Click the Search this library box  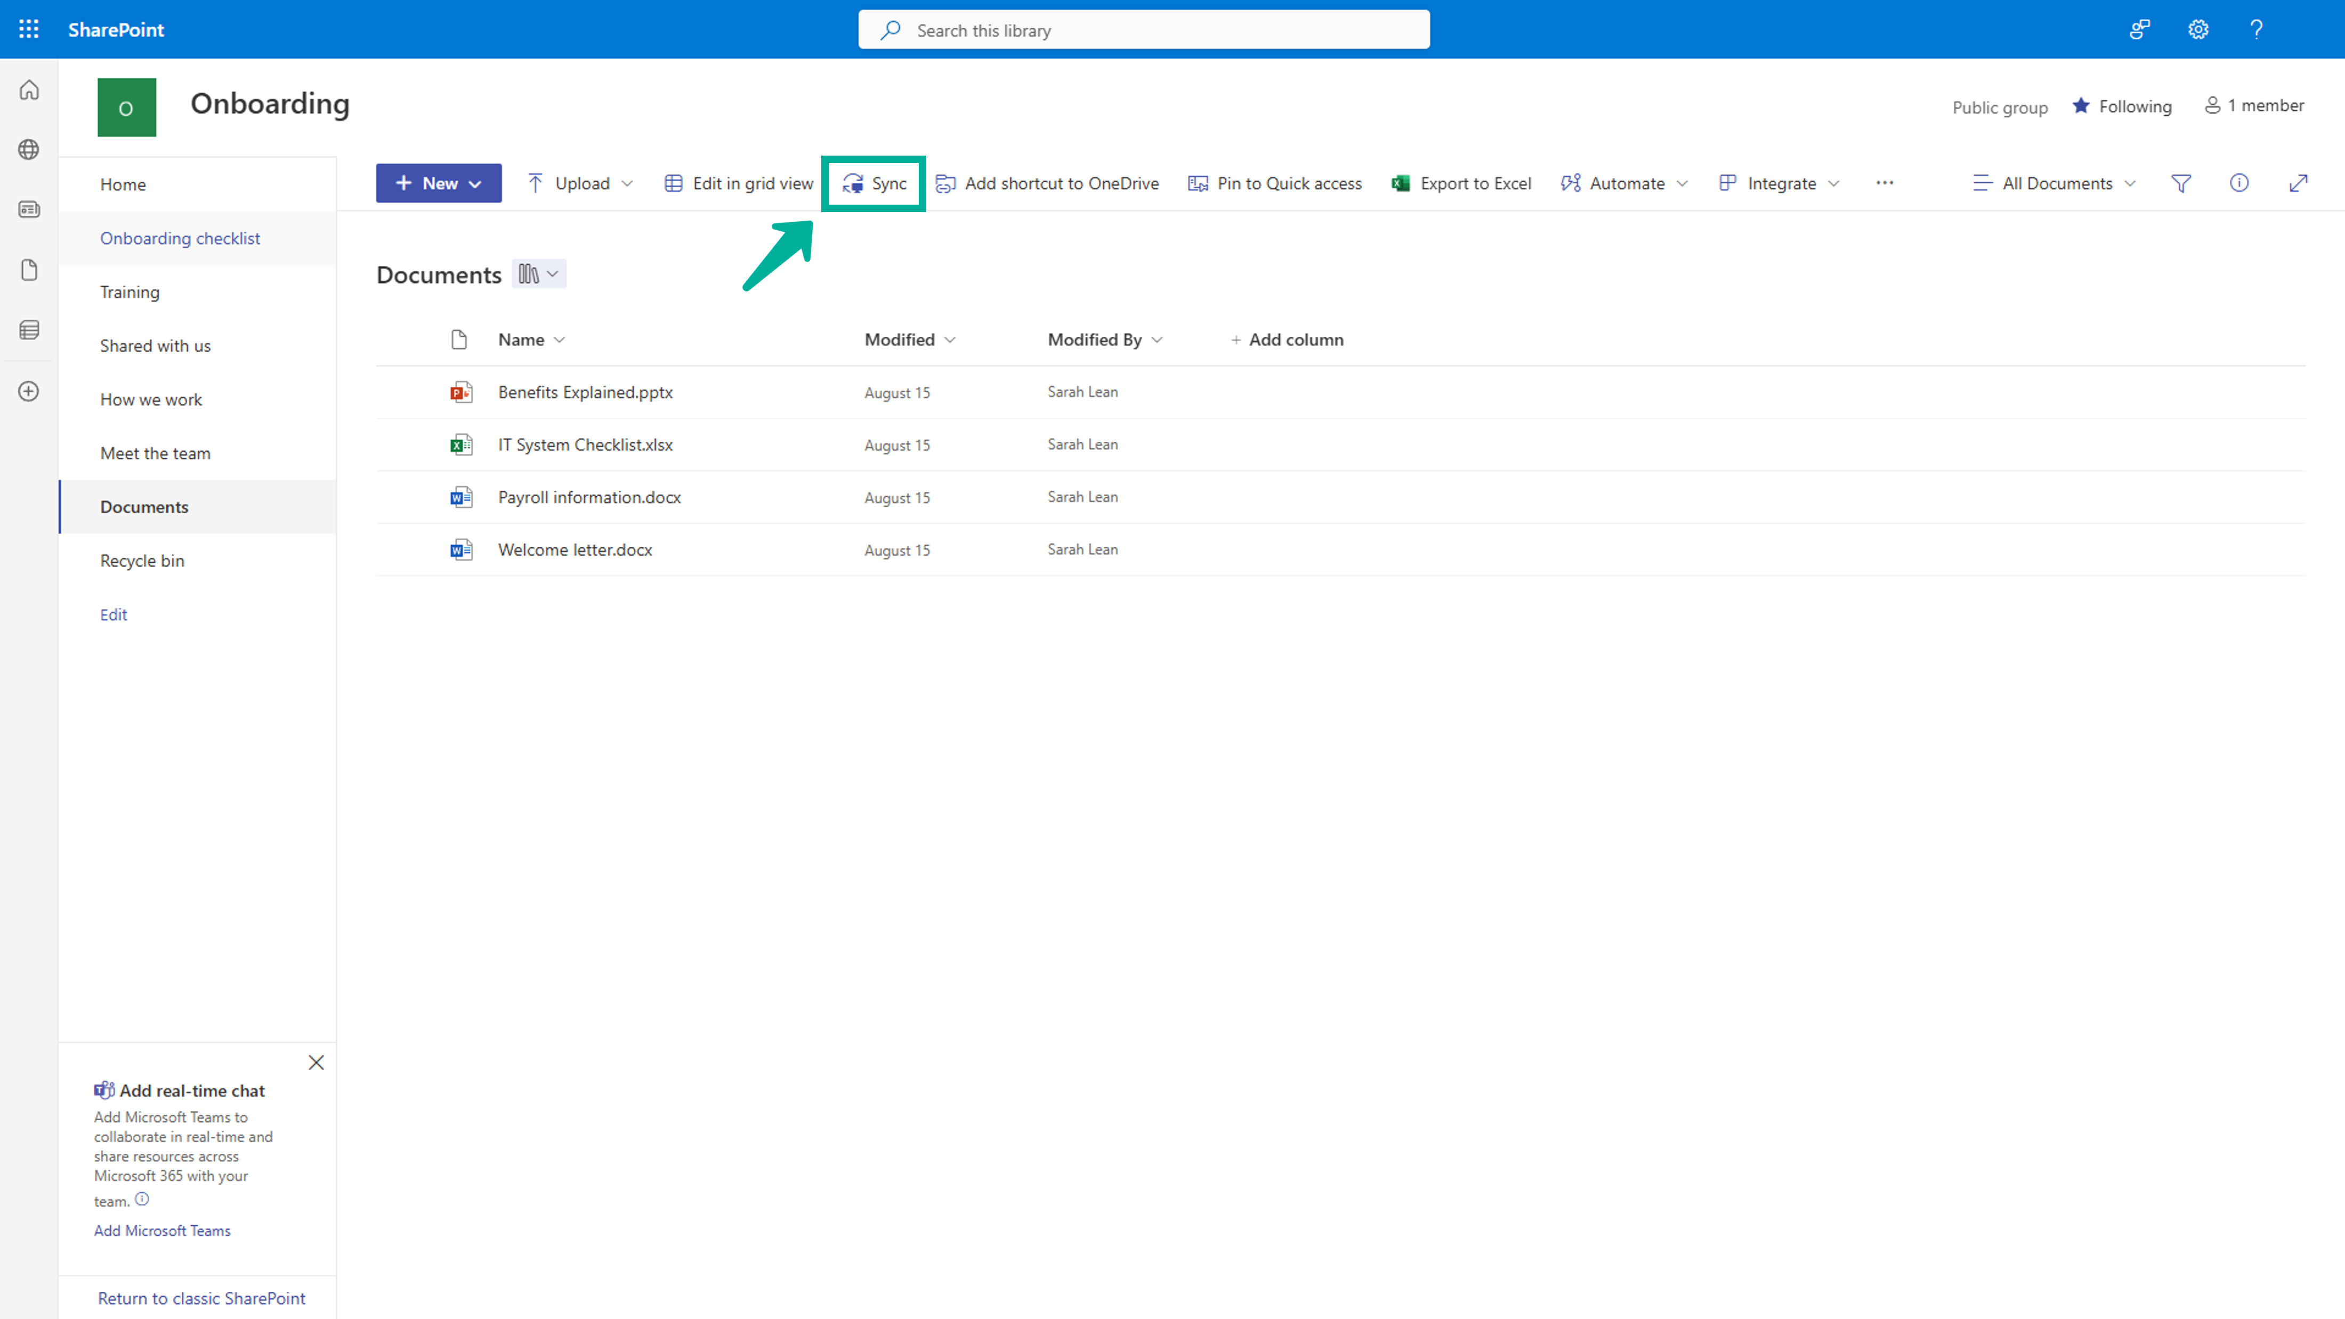tap(1143, 29)
